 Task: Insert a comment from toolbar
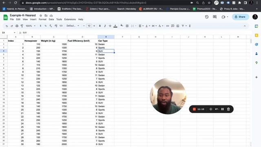click(x=173, y=26)
